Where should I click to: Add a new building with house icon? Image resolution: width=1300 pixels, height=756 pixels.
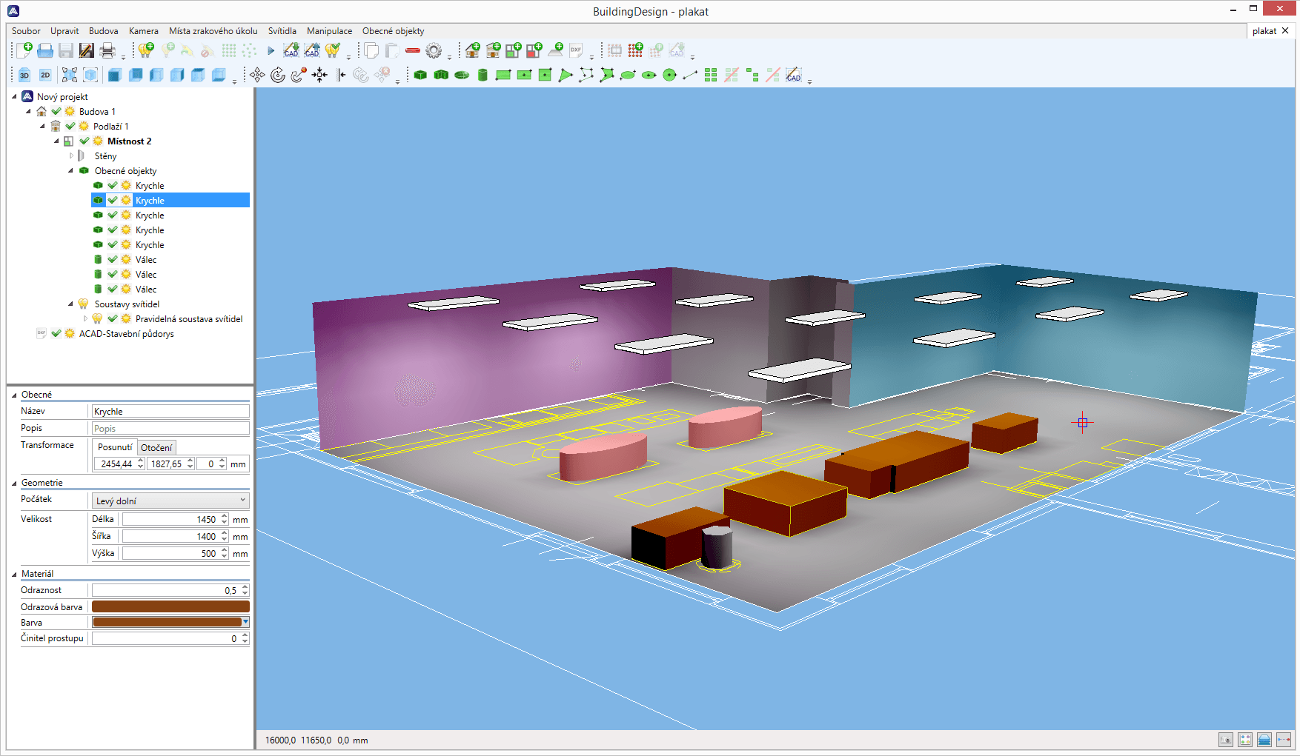pos(472,50)
